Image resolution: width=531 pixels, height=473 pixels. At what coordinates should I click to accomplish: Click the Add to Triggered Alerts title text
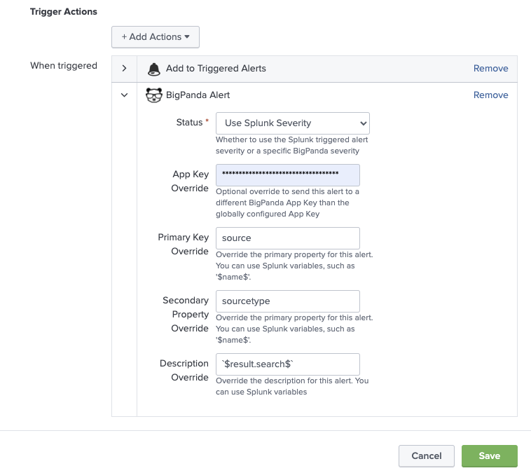[216, 69]
